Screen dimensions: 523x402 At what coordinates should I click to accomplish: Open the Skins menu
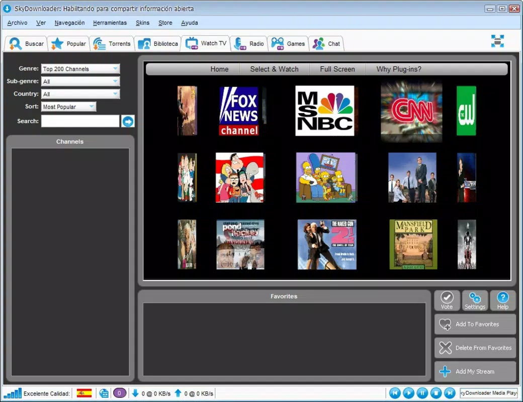pos(142,23)
